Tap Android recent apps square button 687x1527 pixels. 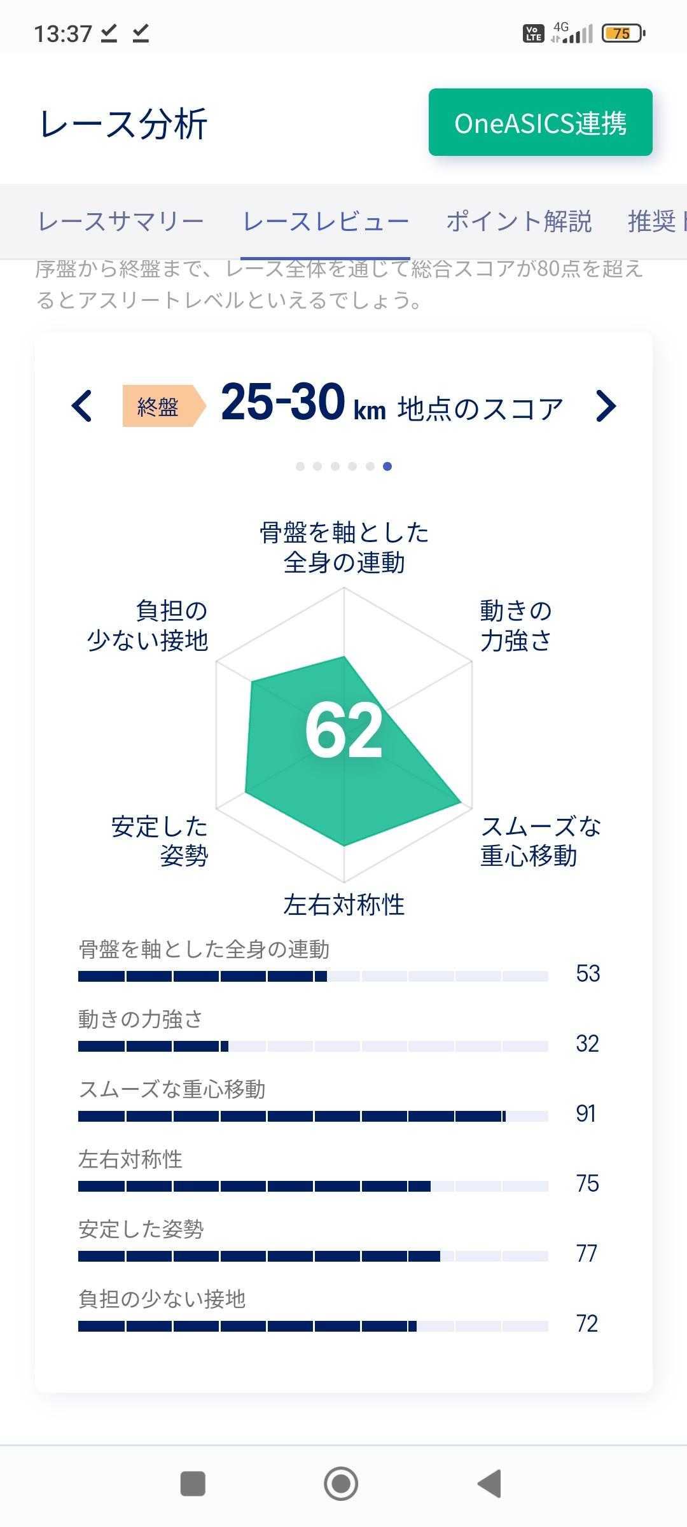(193, 1484)
